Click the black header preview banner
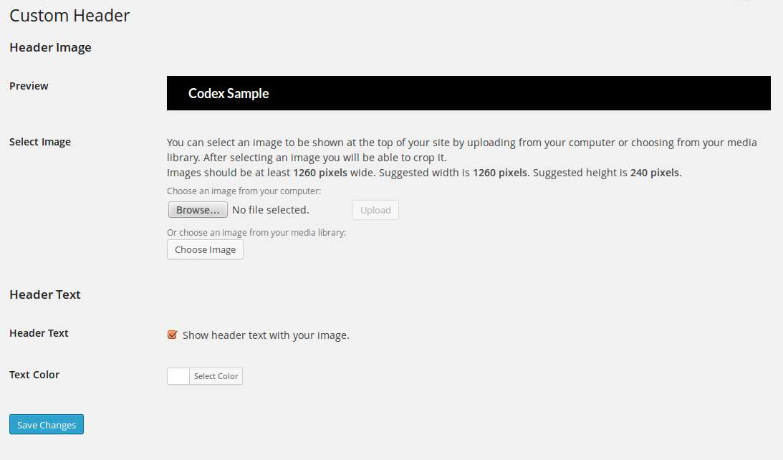This screenshot has height=460, width=783. point(469,93)
